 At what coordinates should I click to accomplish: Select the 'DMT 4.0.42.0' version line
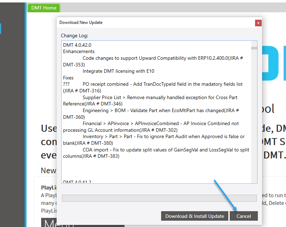77,45
